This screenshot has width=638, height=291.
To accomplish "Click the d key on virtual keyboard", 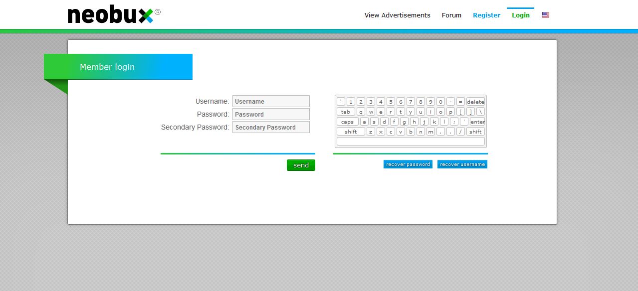I will [385, 122].
